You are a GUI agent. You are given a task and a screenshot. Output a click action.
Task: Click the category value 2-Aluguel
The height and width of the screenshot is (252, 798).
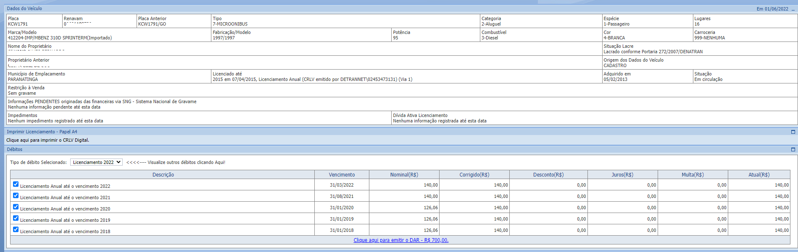click(x=491, y=24)
